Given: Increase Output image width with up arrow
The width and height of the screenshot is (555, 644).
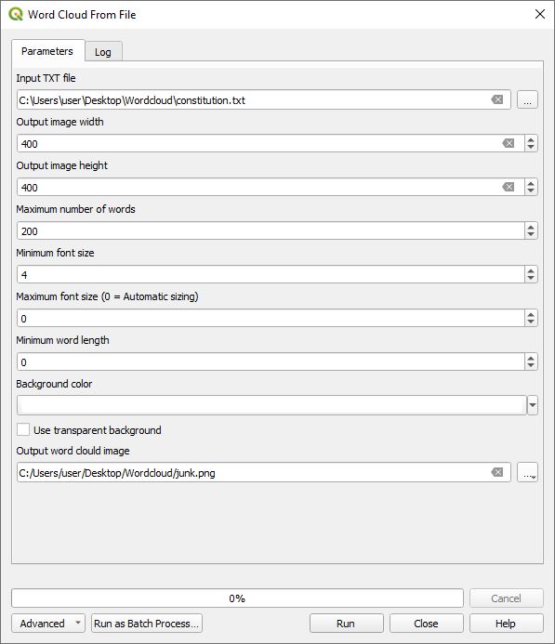Looking at the screenshot, I should point(531,139).
